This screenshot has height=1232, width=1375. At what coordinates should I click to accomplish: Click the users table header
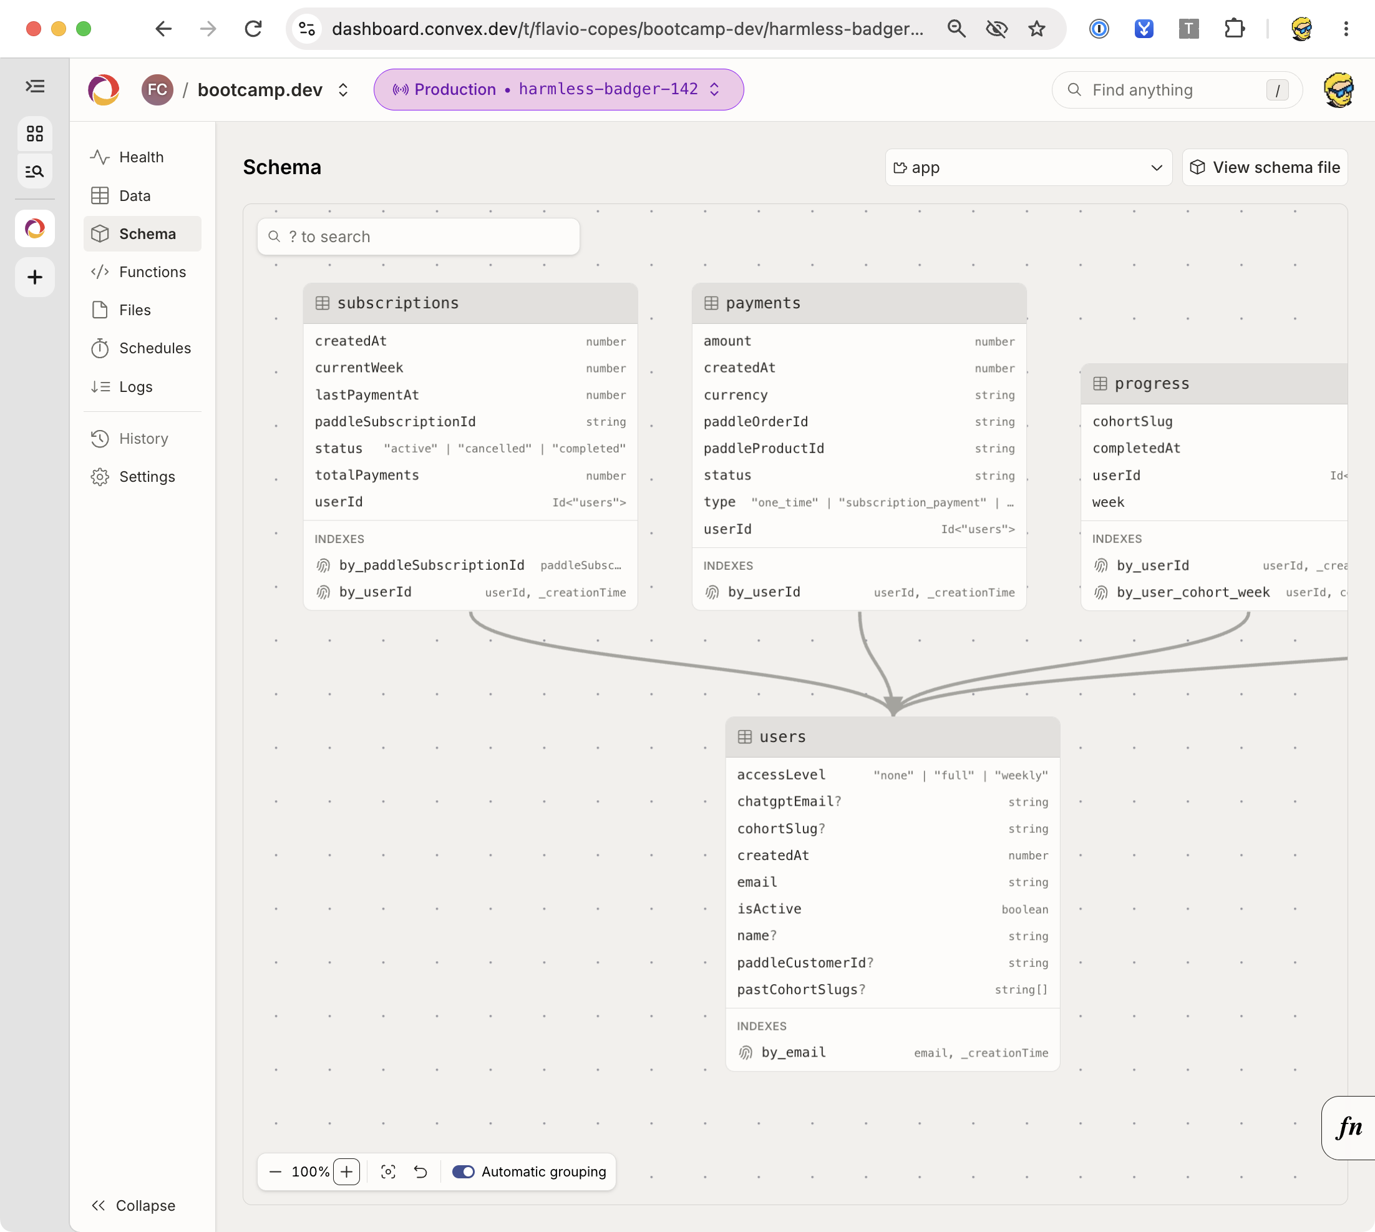tap(893, 736)
